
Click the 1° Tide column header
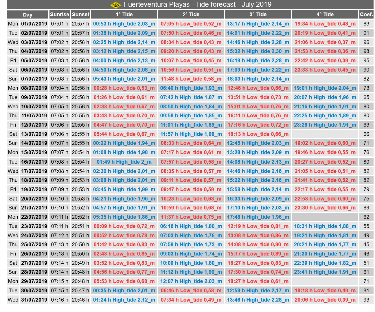click(124, 14)
